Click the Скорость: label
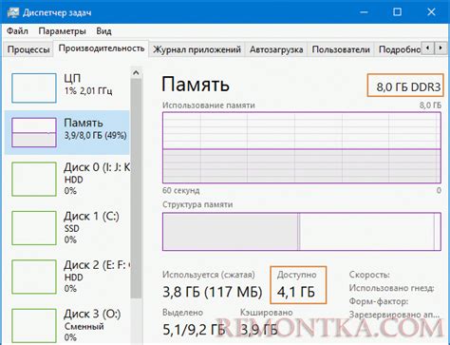The height and width of the screenshot is (345, 450). tap(369, 275)
